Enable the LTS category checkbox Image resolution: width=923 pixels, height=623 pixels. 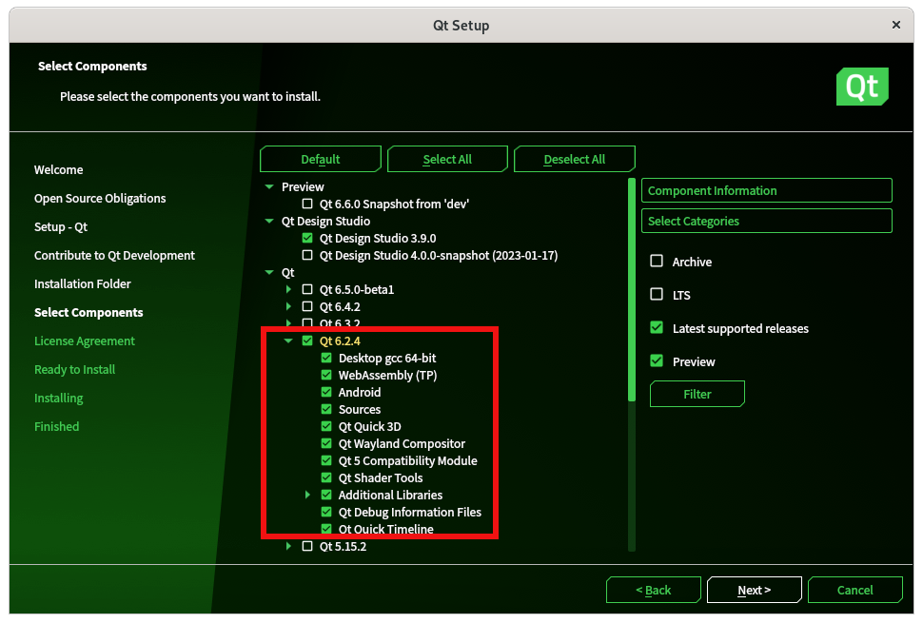[657, 294]
